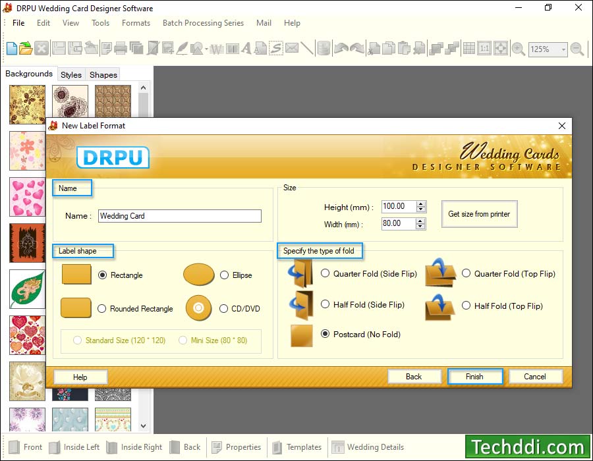Choose Half Fold (Top Flip)
Screen dimensions: 593x461
pyautogui.click(x=466, y=306)
